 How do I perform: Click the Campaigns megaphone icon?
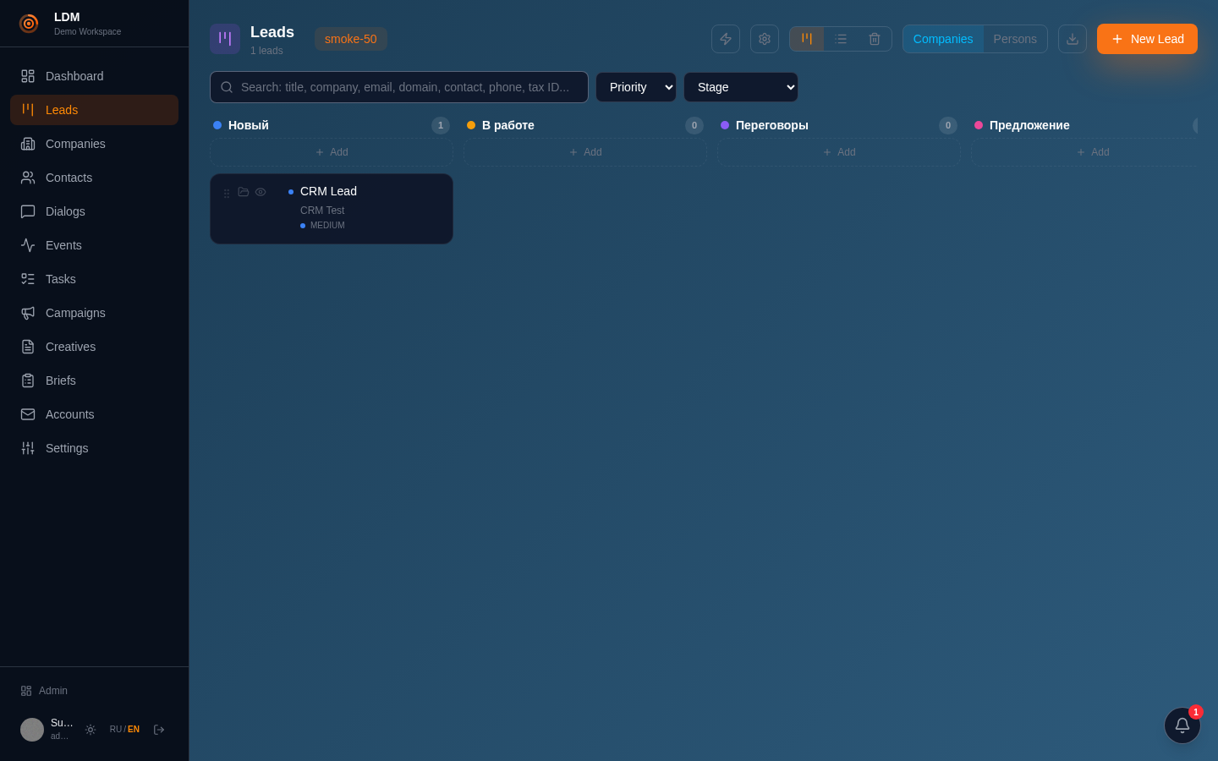(28, 313)
